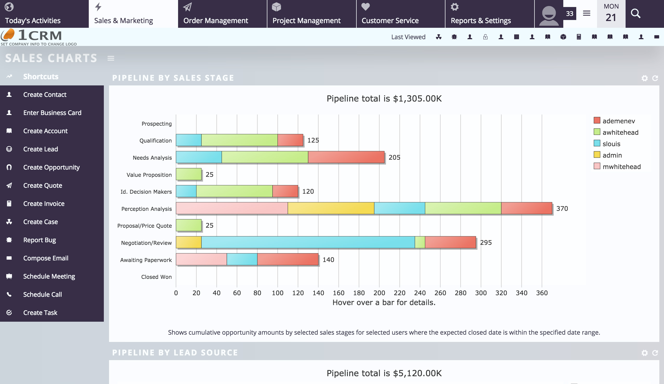Refresh the Pipeline By Lead Source chart
This screenshot has height=384, width=664.
click(x=655, y=352)
